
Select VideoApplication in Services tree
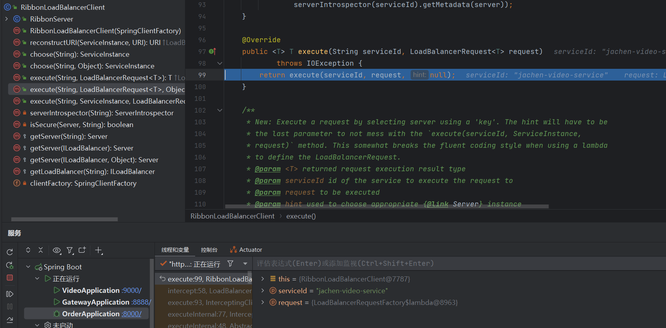click(x=91, y=290)
